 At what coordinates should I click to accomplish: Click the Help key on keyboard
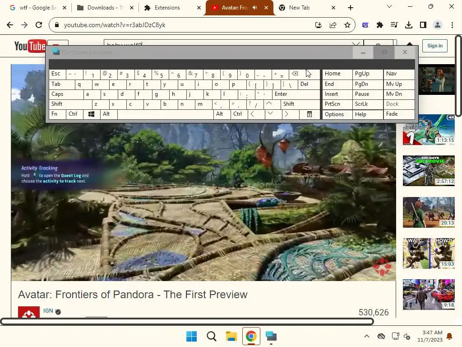click(367, 114)
